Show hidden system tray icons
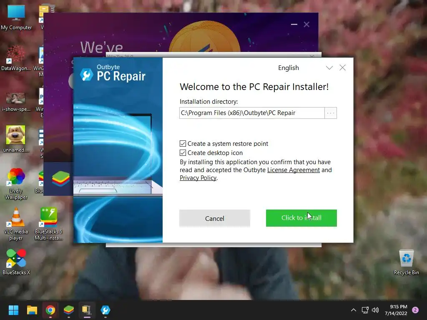This screenshot has height=320, width=427. click(x=354, y=310)
